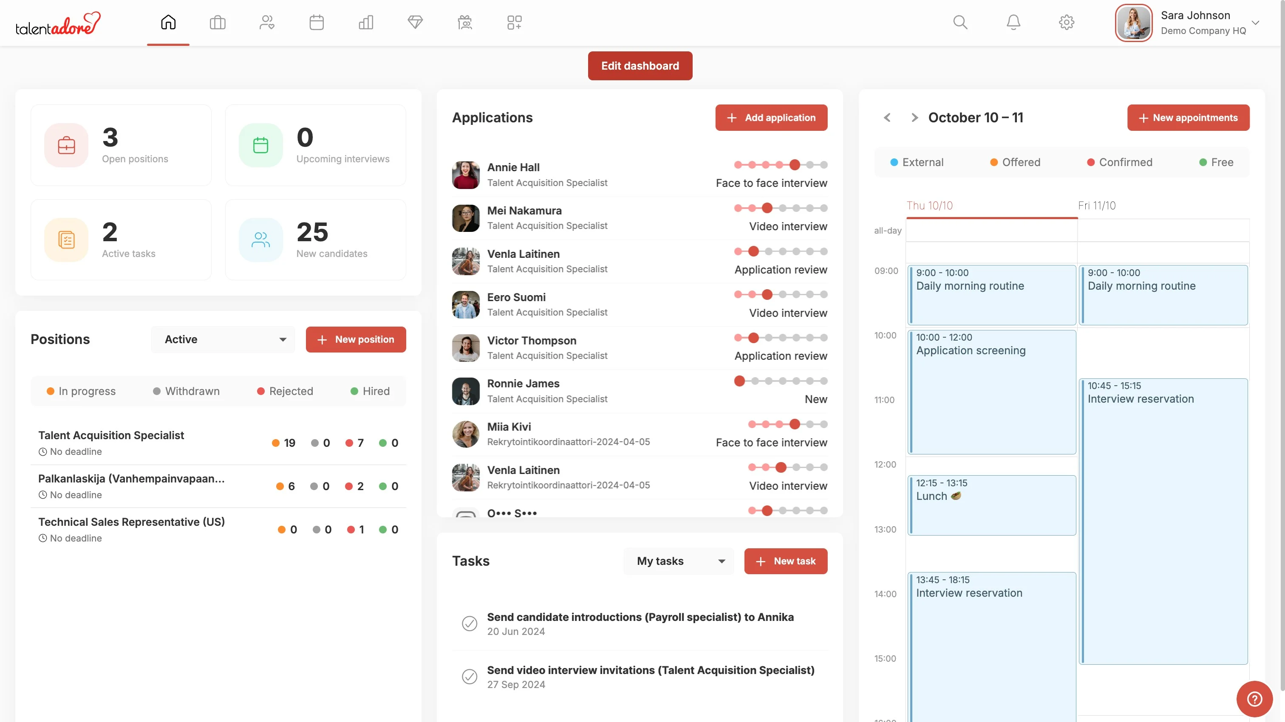Go to the home dashboard tab
Screen dimensions: 1285x722
tap(168, 23)
